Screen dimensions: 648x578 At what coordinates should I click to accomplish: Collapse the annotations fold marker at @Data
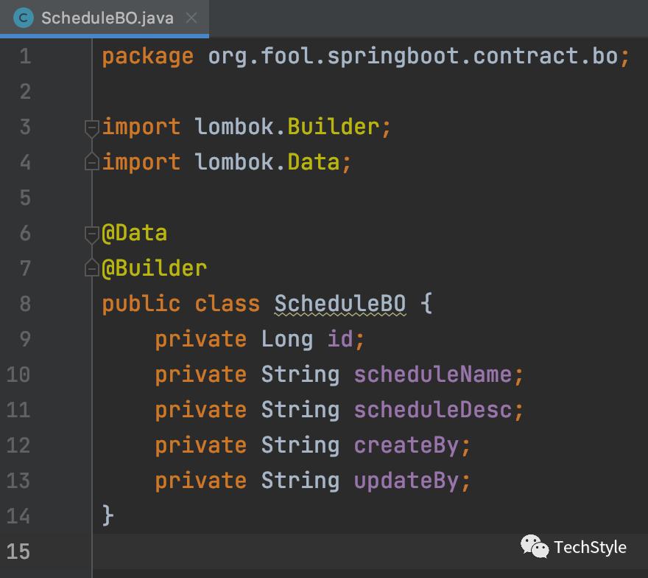coord(92,234)
